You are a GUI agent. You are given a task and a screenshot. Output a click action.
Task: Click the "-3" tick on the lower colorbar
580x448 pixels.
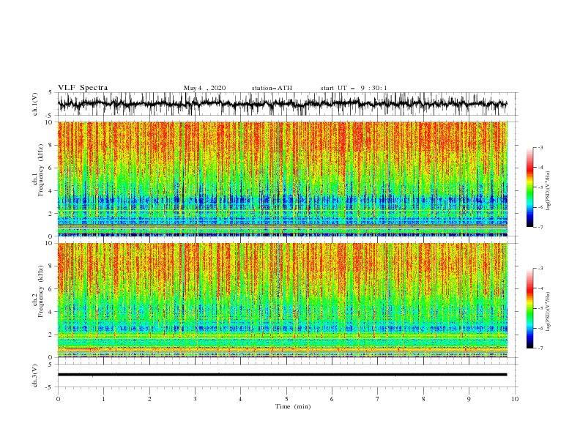540,269
